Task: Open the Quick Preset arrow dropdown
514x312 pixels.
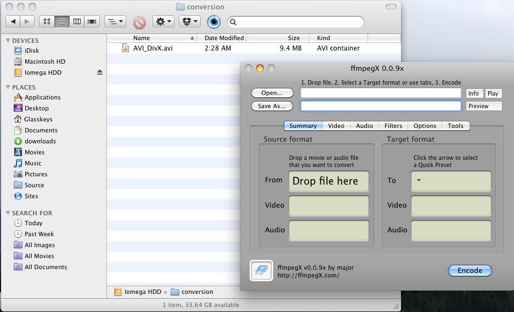Action: pos(419,180)
